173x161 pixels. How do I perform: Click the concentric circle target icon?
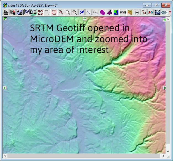[x=137, y=12]
